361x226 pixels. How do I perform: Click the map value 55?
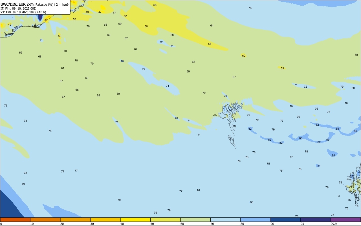[x=74, y=19]
